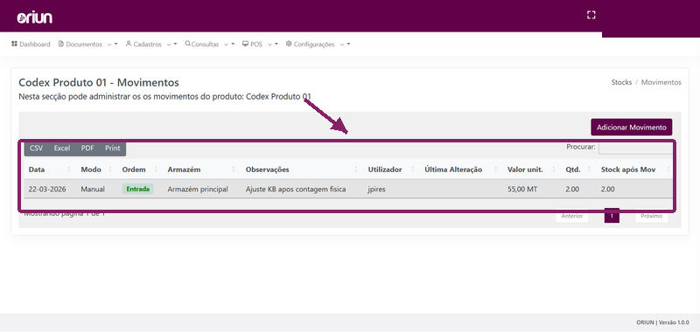The image size is (700, 332).
Task: Click the ORIUN Versão 1.0.0 footer text
Action: click(662, 322)
